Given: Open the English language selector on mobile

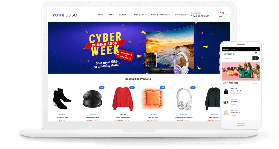Looking at the screenshot, I should [227, 49].
